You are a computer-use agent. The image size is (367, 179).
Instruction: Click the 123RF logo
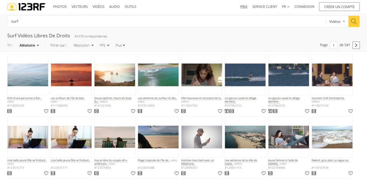pos(27,6)
